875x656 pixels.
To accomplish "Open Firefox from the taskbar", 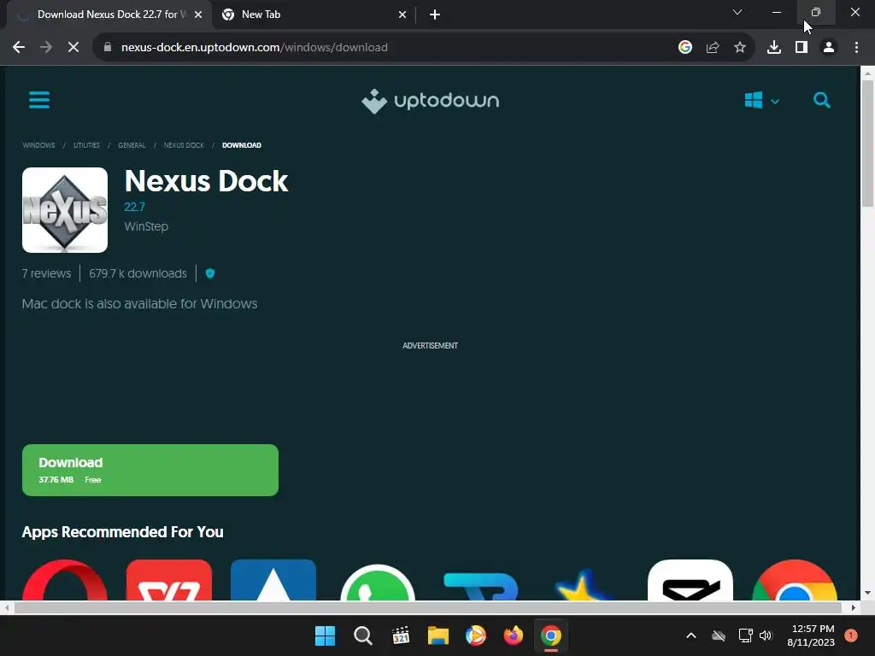I will tap(513, 635).
